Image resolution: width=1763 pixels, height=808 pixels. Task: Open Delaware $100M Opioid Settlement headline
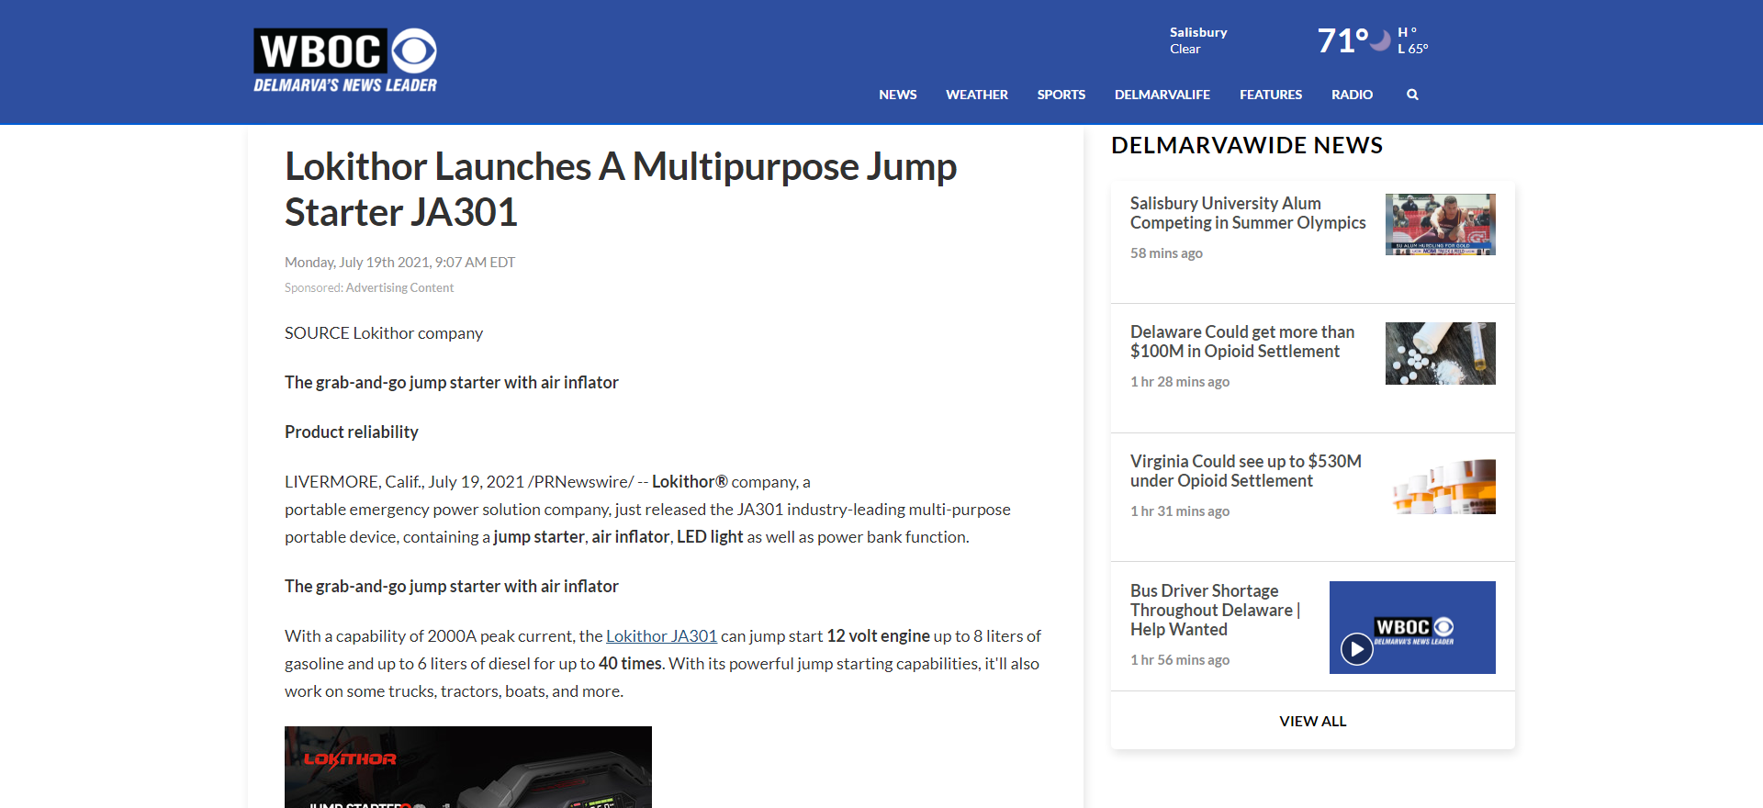point(1241,342)
